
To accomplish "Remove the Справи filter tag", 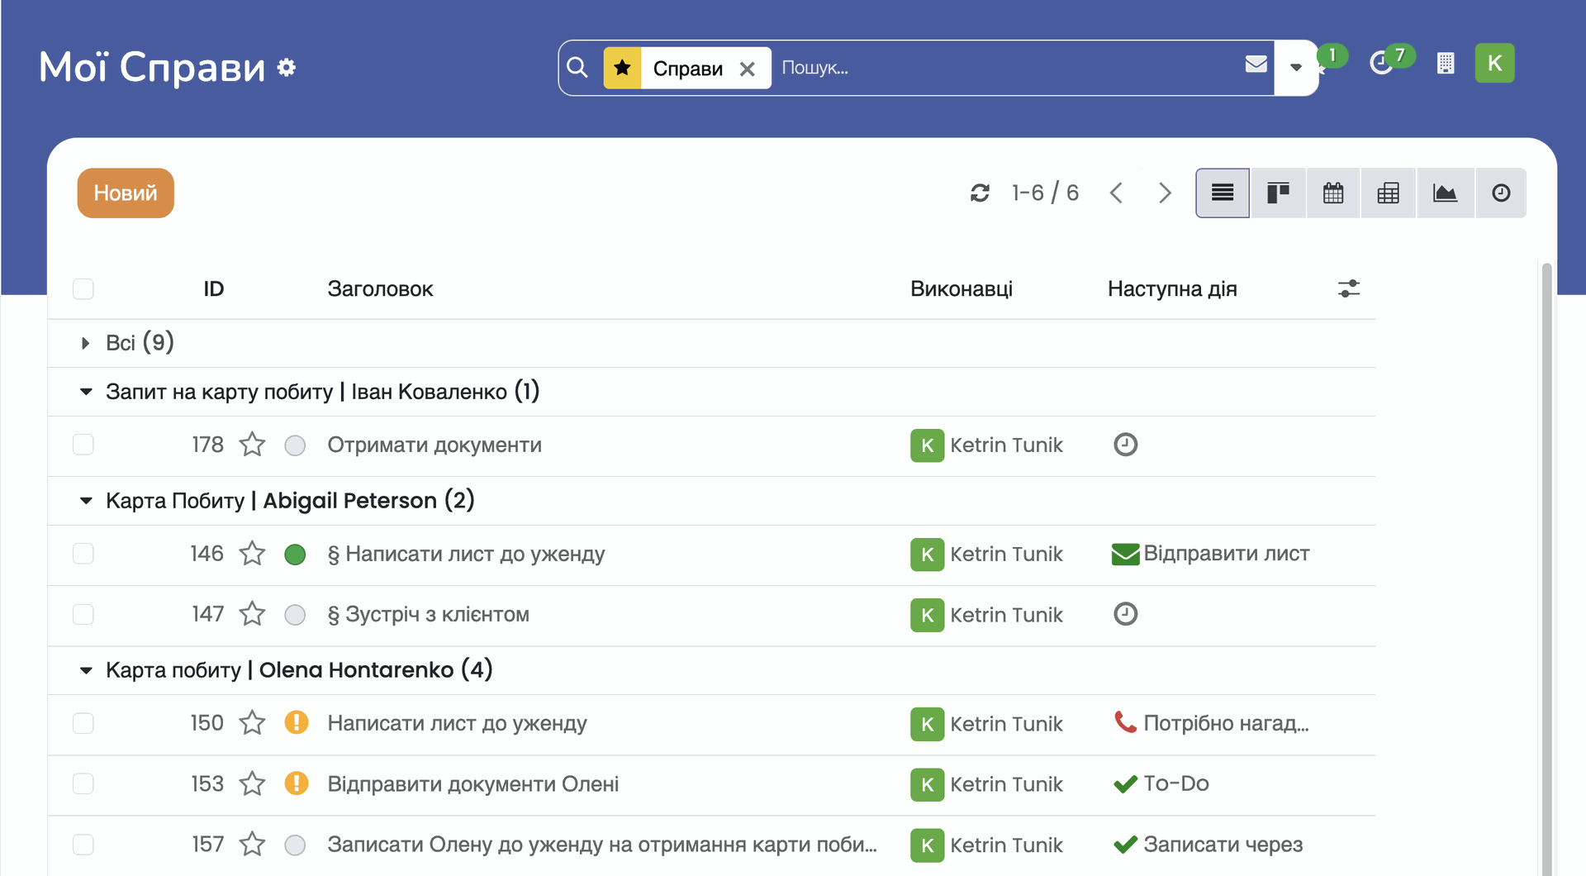I will click(748, 69).
